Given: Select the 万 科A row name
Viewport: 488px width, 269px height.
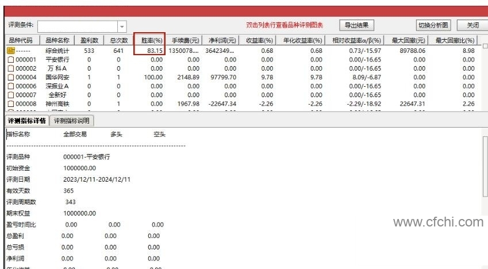Looking at the screenshot, I should click(x=57, y=68).
